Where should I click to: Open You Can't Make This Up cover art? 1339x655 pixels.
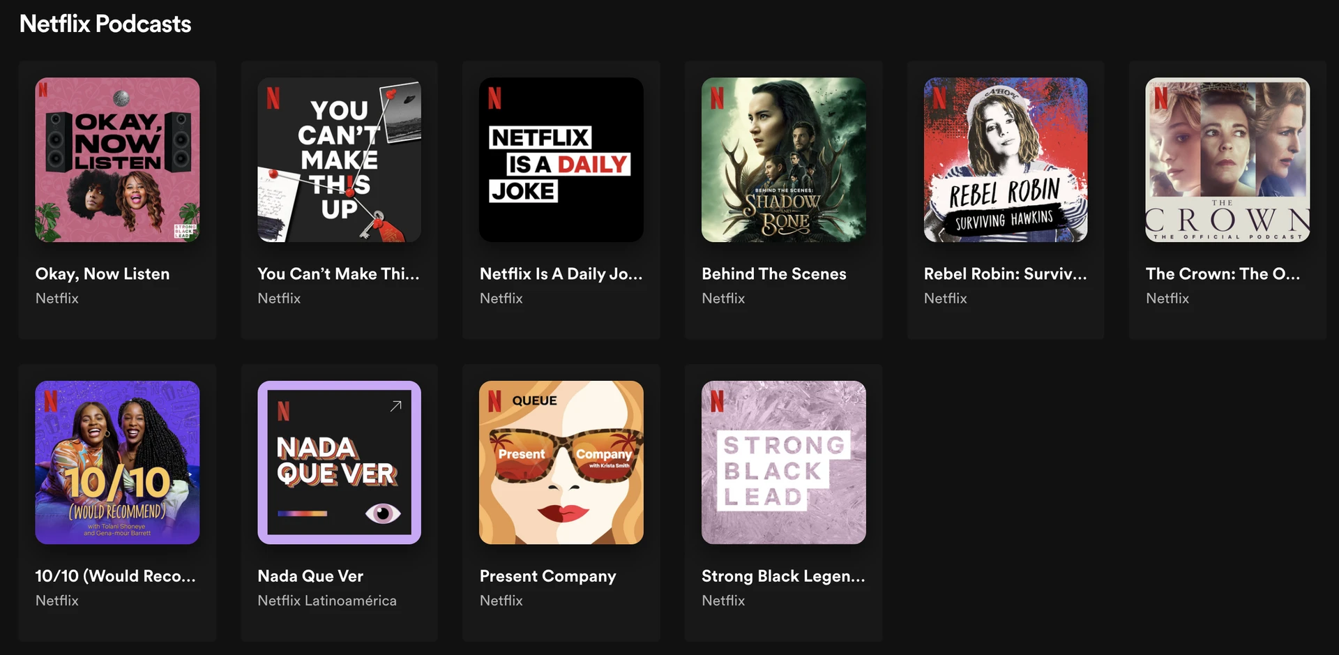[x=339, y=160]
